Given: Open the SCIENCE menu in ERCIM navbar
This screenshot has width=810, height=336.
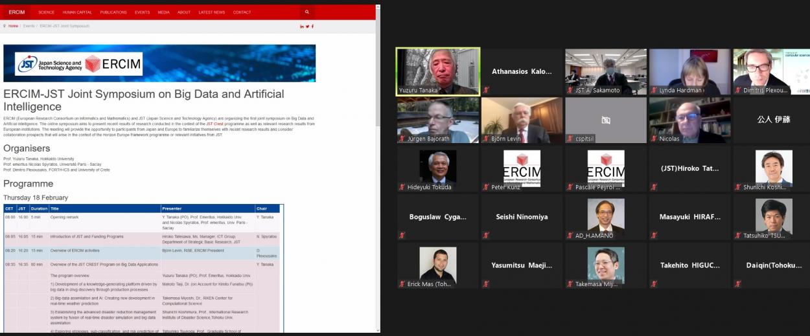Looking at the screenshot, I should click(x=46, y=12).
